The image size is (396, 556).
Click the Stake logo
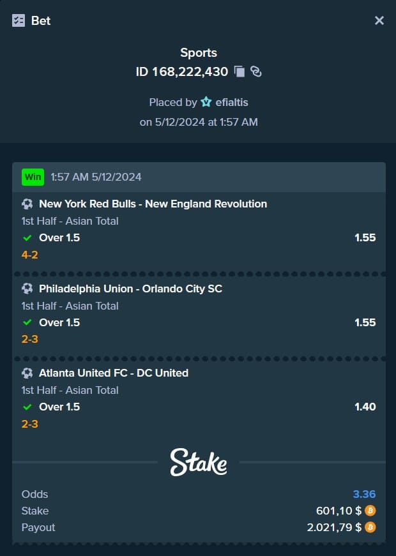point(198,462)
